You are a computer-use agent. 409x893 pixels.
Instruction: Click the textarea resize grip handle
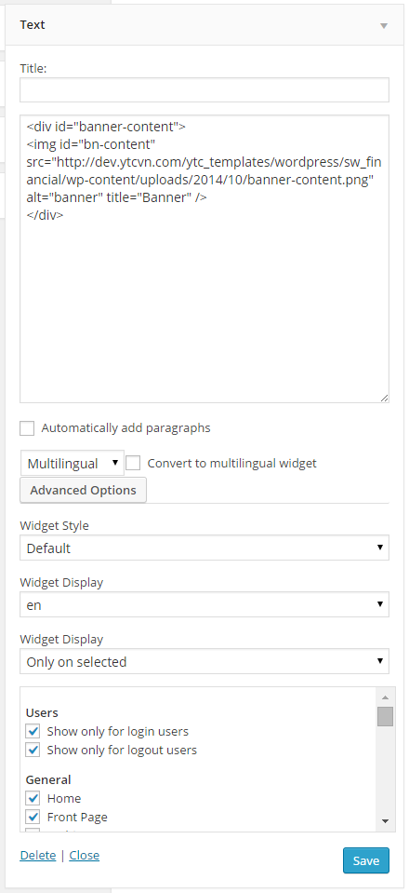click(x=385, y=399)
